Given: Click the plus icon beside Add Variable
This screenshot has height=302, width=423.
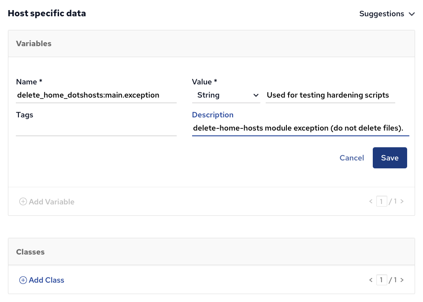Looking at the screenshot, I should click(23, 202).
